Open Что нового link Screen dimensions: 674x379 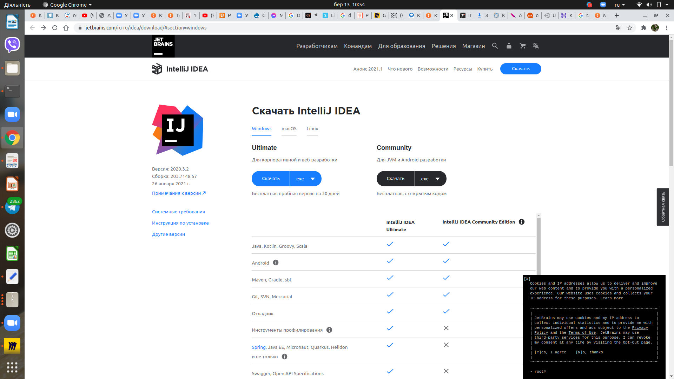point(400,69)
